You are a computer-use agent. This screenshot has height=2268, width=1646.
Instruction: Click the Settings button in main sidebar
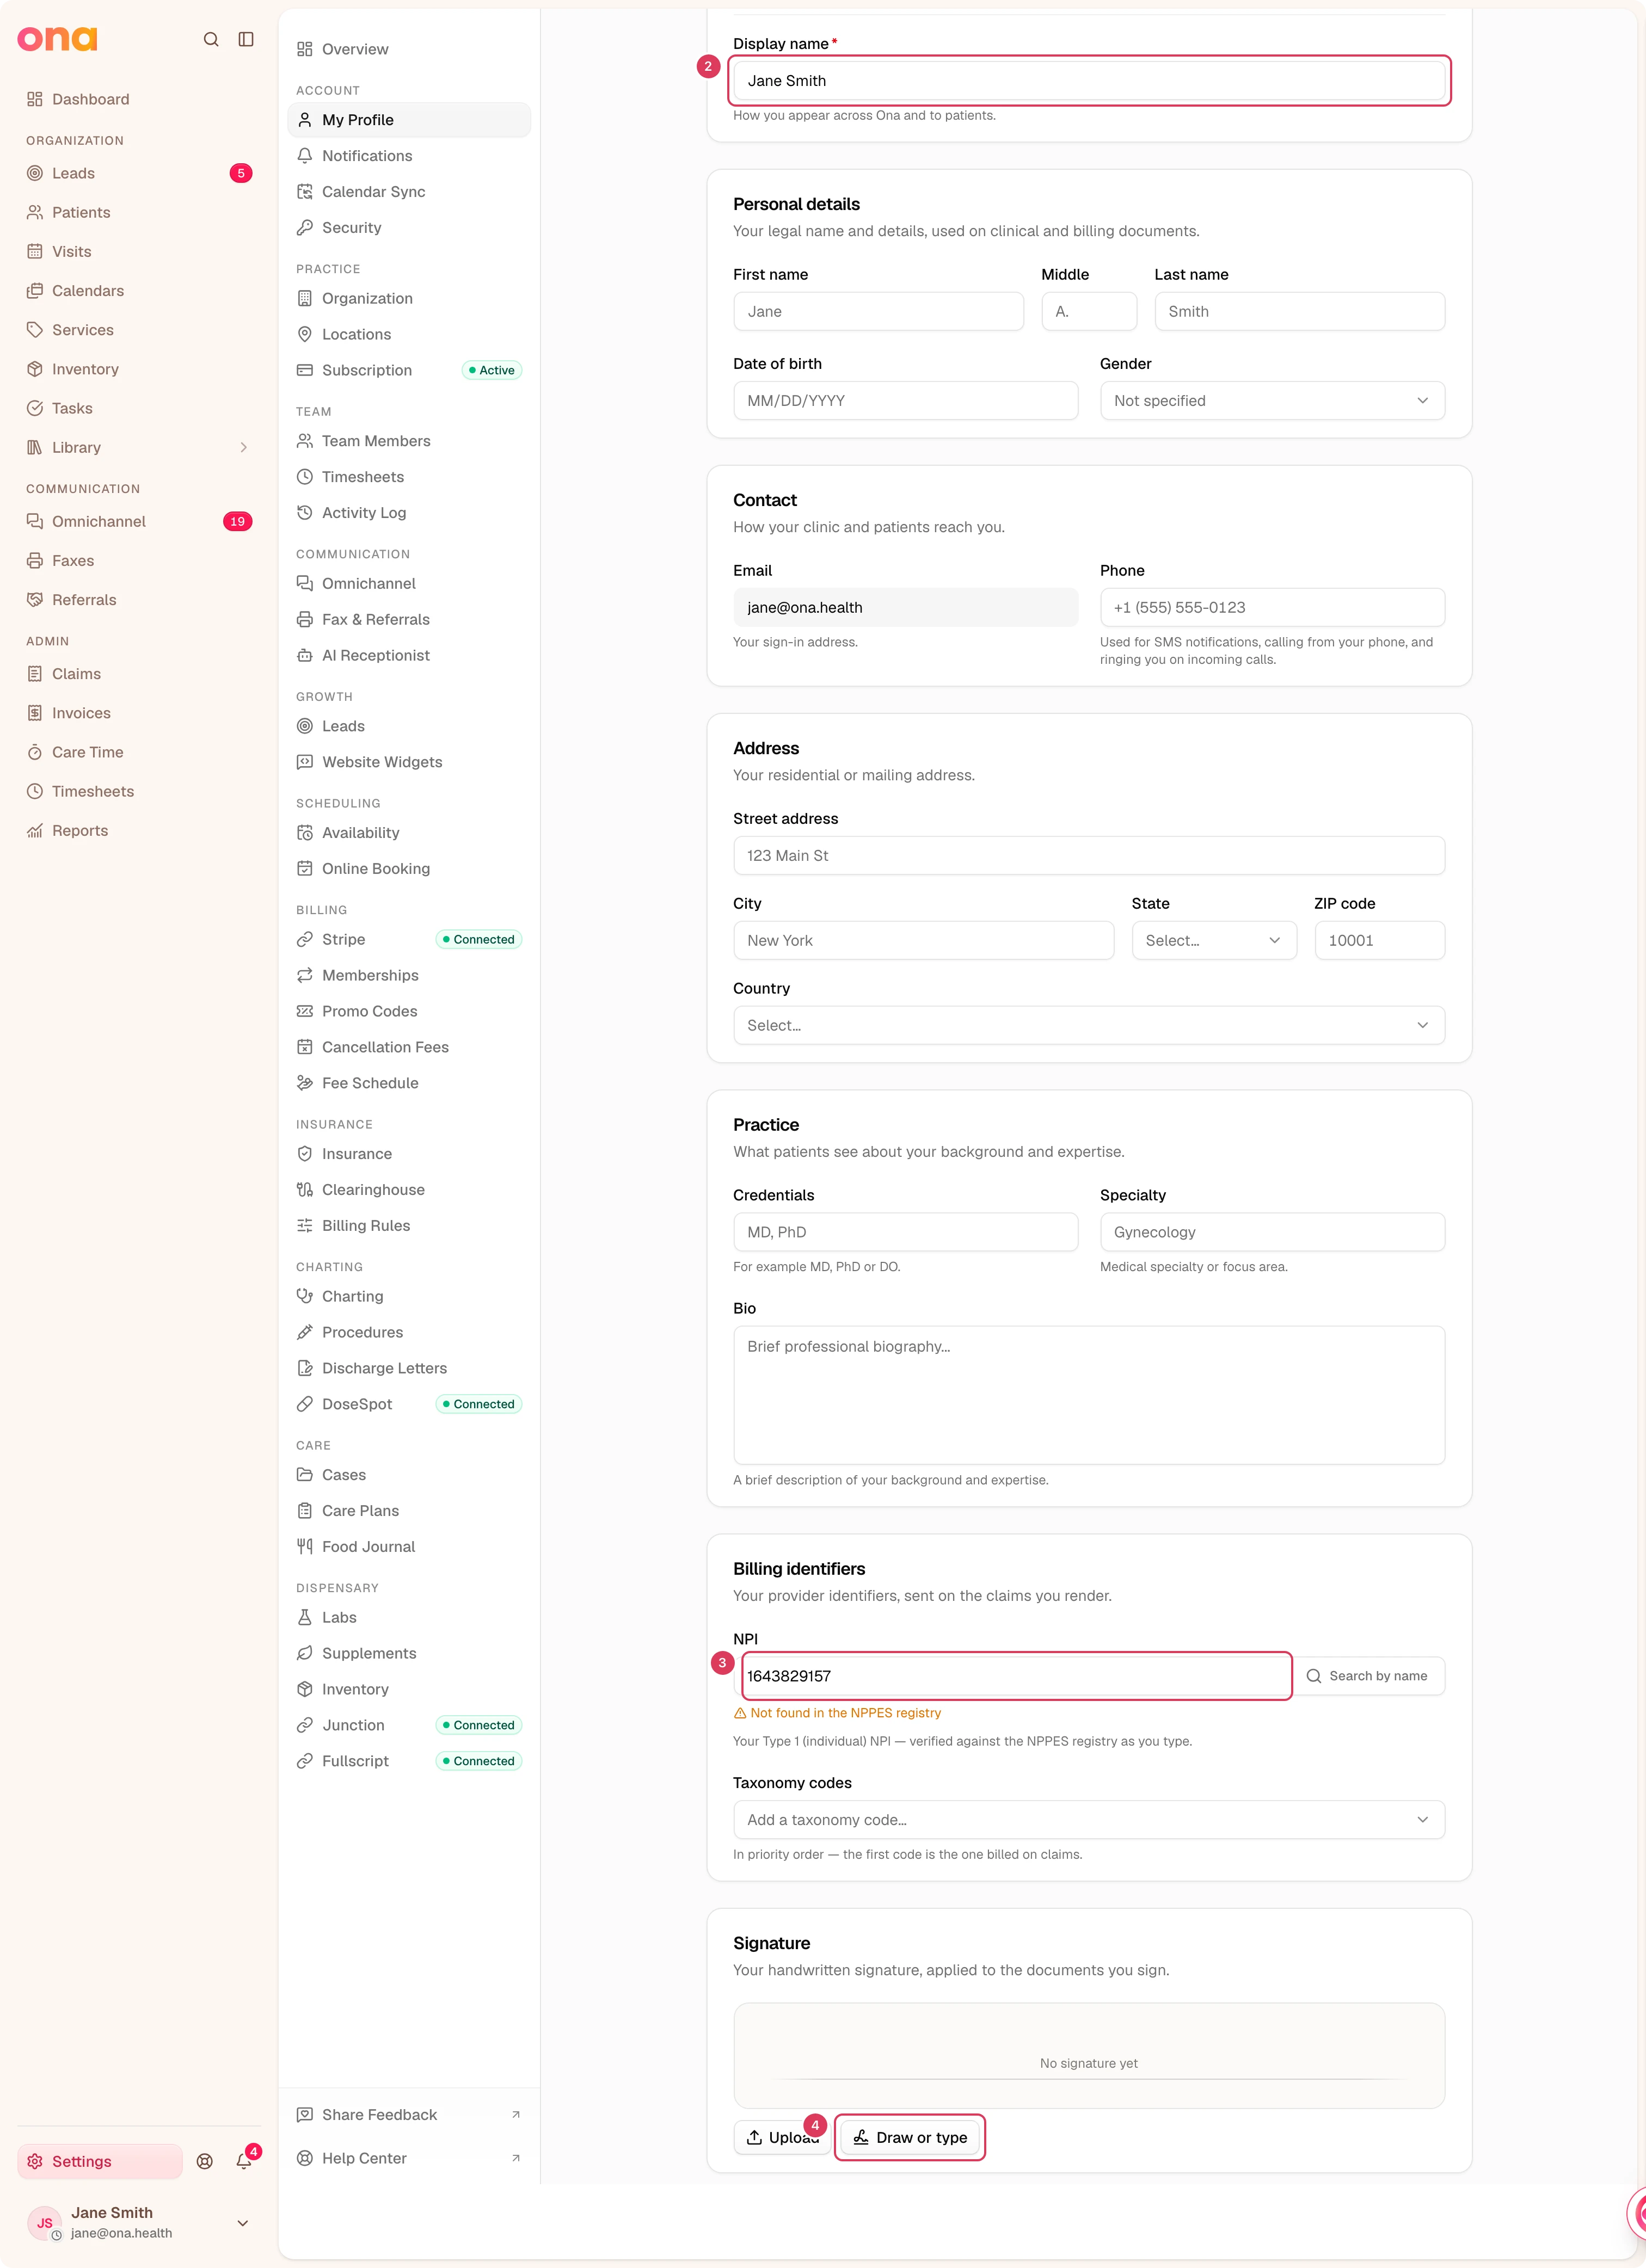[100, 2161]
